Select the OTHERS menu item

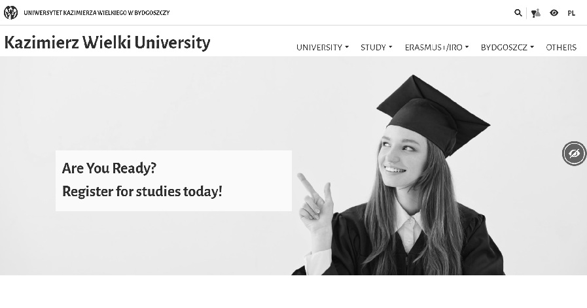(561, 47)
